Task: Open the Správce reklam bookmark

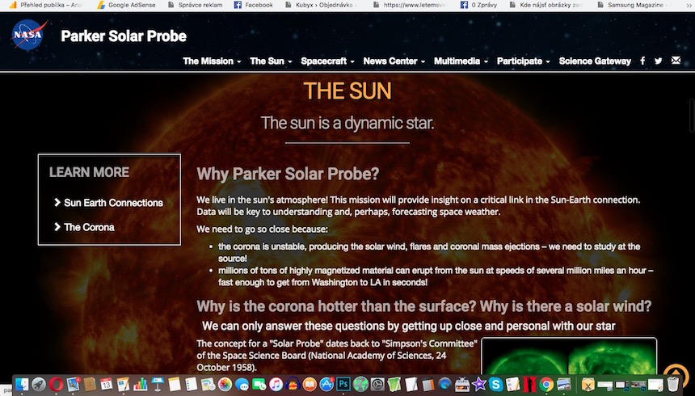Action: (195, 5)
